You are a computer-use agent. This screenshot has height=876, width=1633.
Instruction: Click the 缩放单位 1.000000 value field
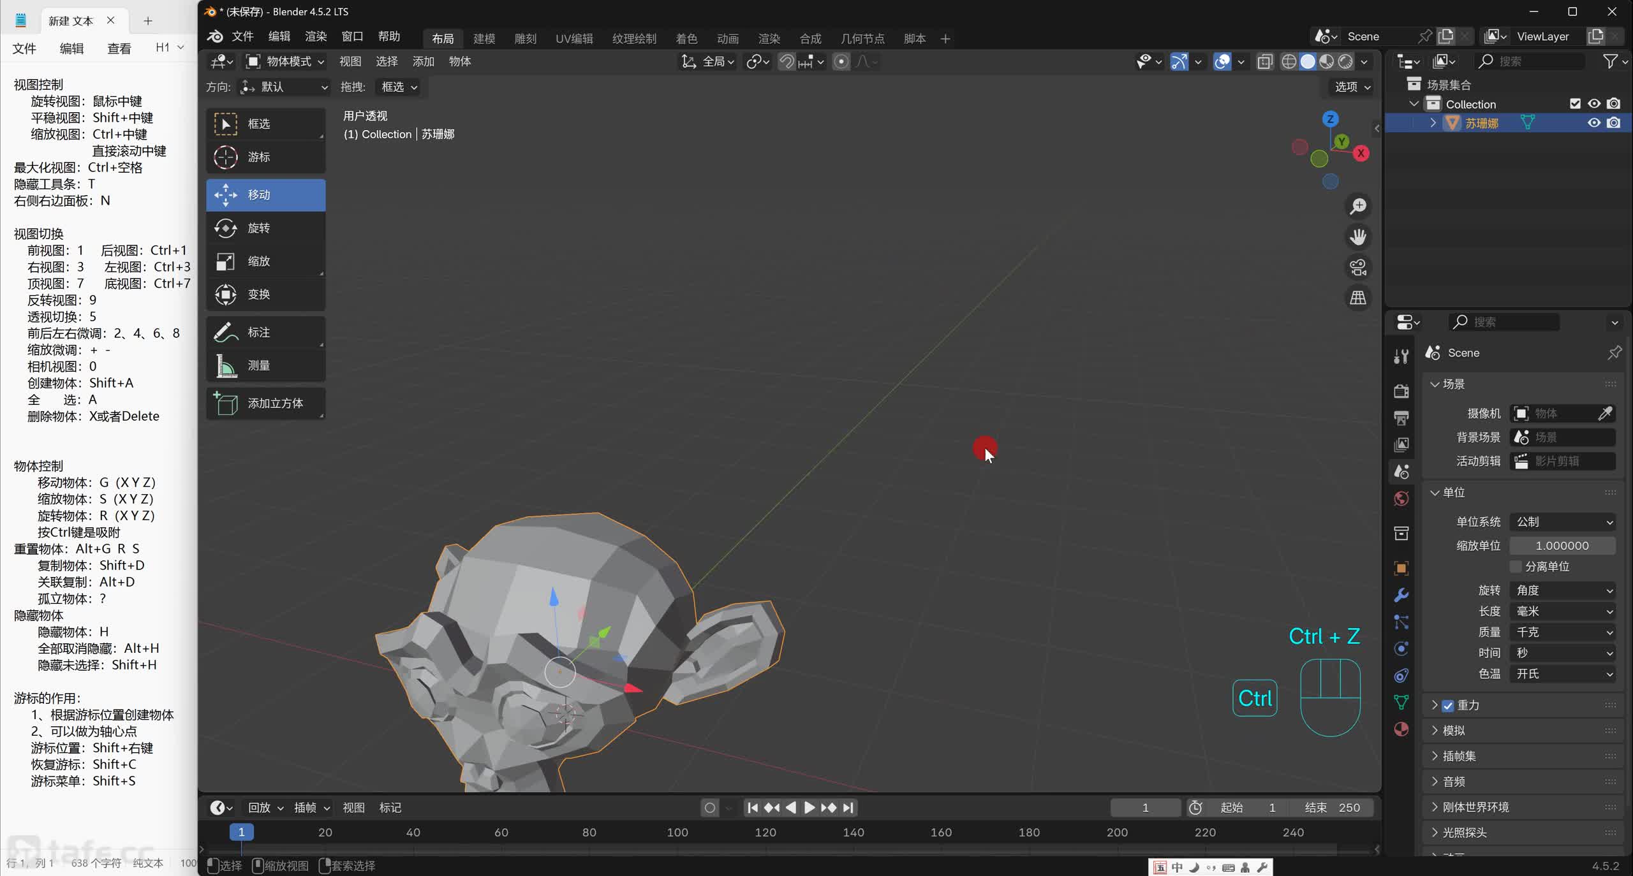click(x=1562, y=545)
